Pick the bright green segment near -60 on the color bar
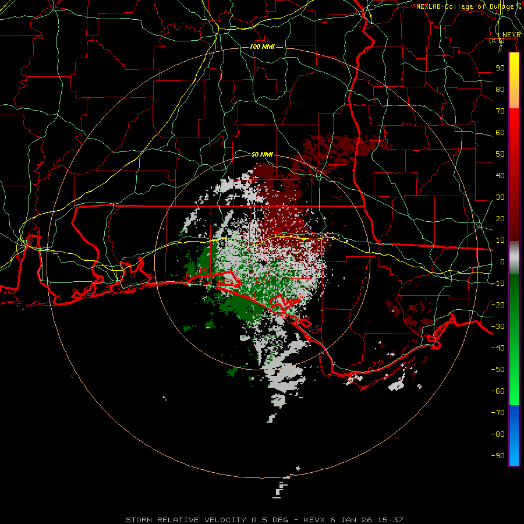The image size is (524, 524). 514,391
